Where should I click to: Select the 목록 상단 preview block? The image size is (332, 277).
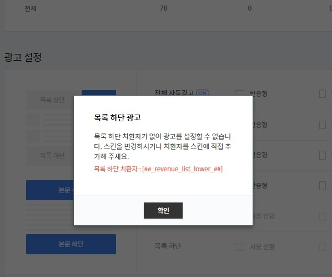pyautogui.click(x=52, y=100)
